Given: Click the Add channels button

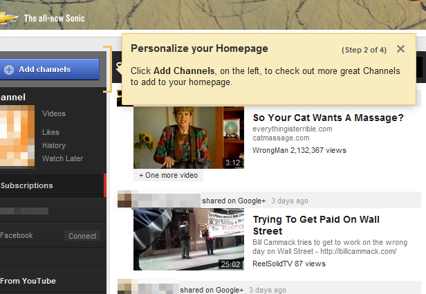Looking at the screenshot, I should click(50, 69).
